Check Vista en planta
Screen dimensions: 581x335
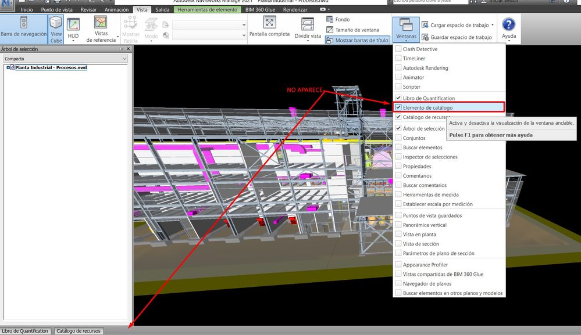pos(398,235)
